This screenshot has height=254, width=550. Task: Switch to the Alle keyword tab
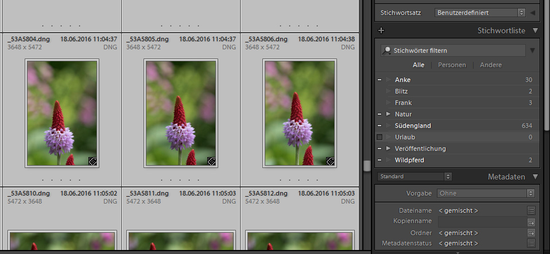click(419, 65)
